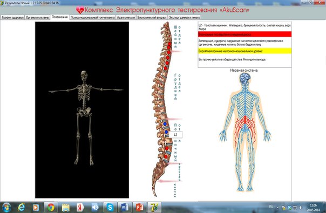Image resolution: width=326 pixels, height=213 pixels.
Task: Click the Нервная система heading
Action: (243, 70)
